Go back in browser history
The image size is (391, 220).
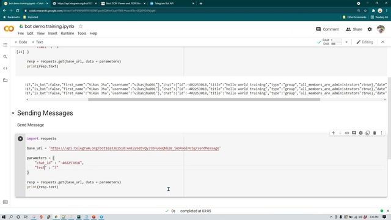coord(4,11)
